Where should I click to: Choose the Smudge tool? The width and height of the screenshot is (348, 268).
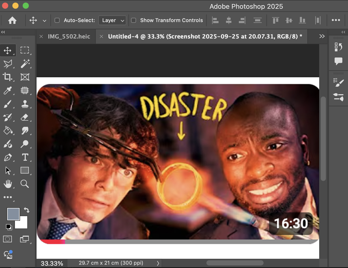pyautogui.click(x=25, y=131)
